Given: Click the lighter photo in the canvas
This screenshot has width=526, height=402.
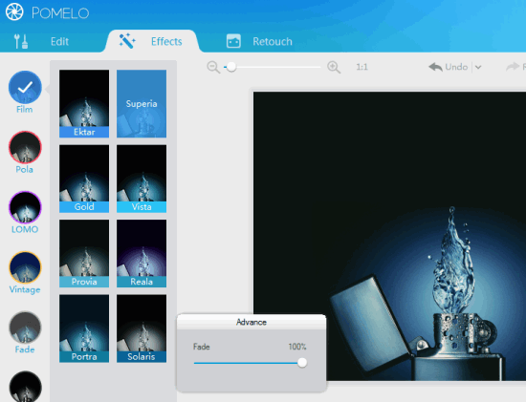Looking at the screenshot, I should (x=389, y=236).
